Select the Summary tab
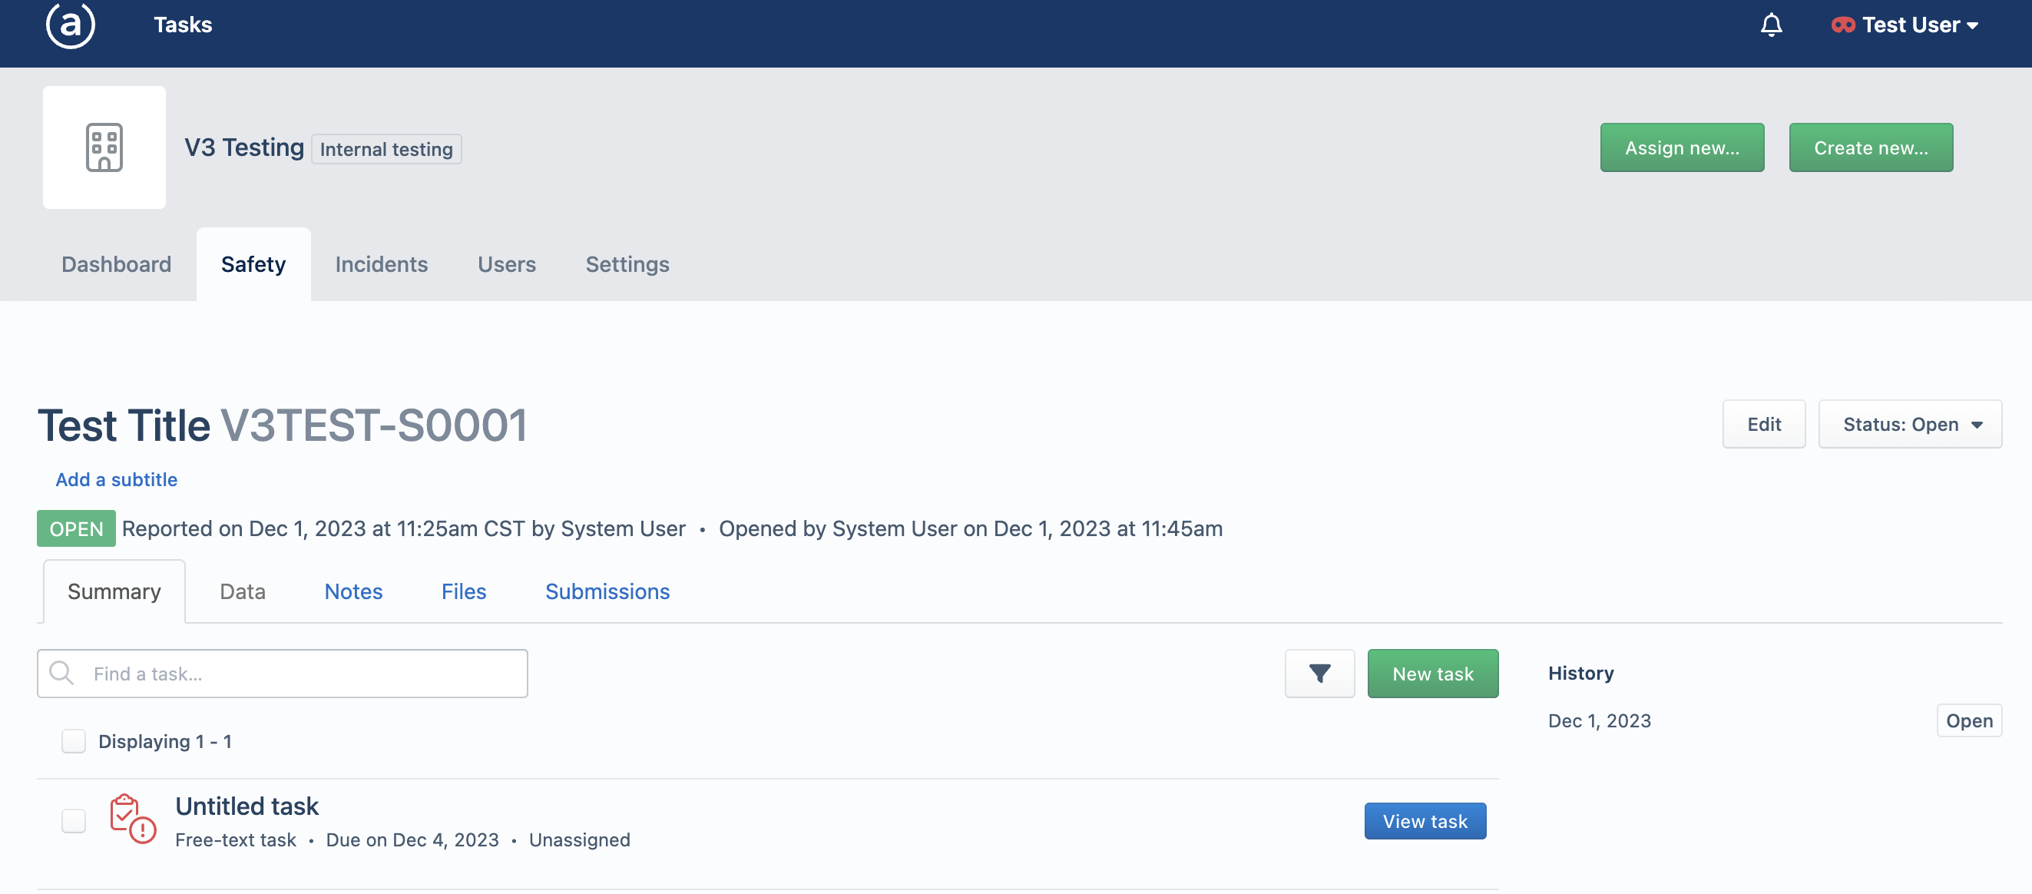The width and height of the screenshot is (2032, 894). pos(114,592)
